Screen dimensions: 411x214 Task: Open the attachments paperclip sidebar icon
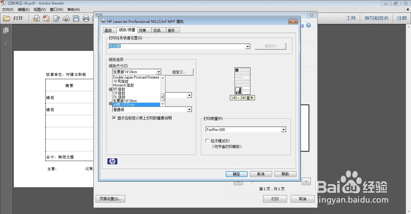[6, 43]
